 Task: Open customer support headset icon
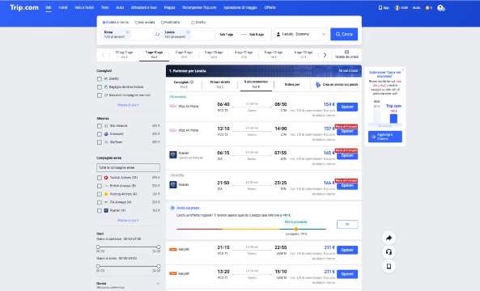(x=389, y=252)
